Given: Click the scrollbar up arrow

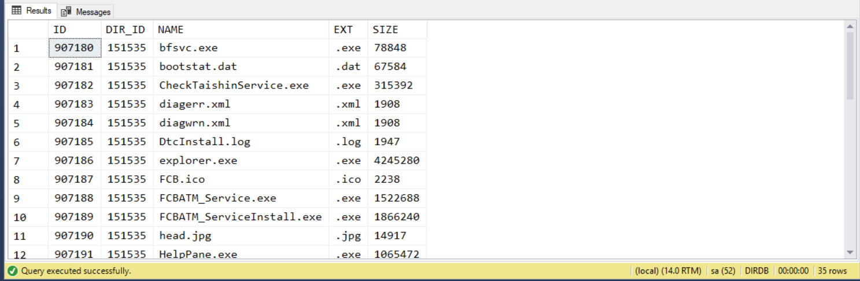Looking at the screenshot, I should tap(850, 26).
